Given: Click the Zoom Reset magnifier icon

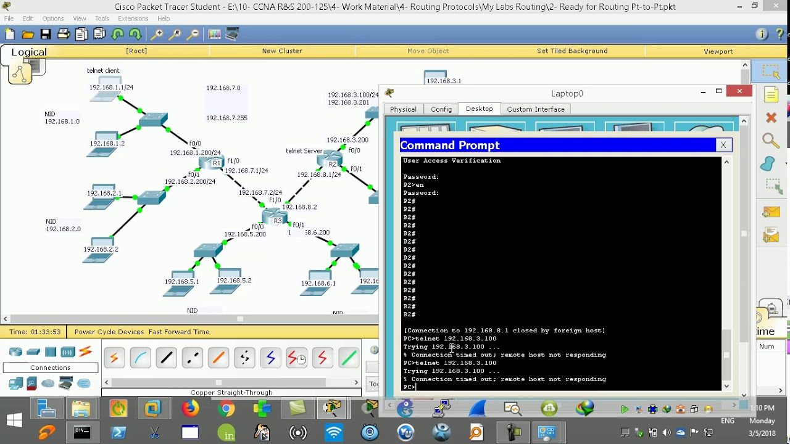Looking at the screenshot, I should pyautogui.click(x=175, y=35).
